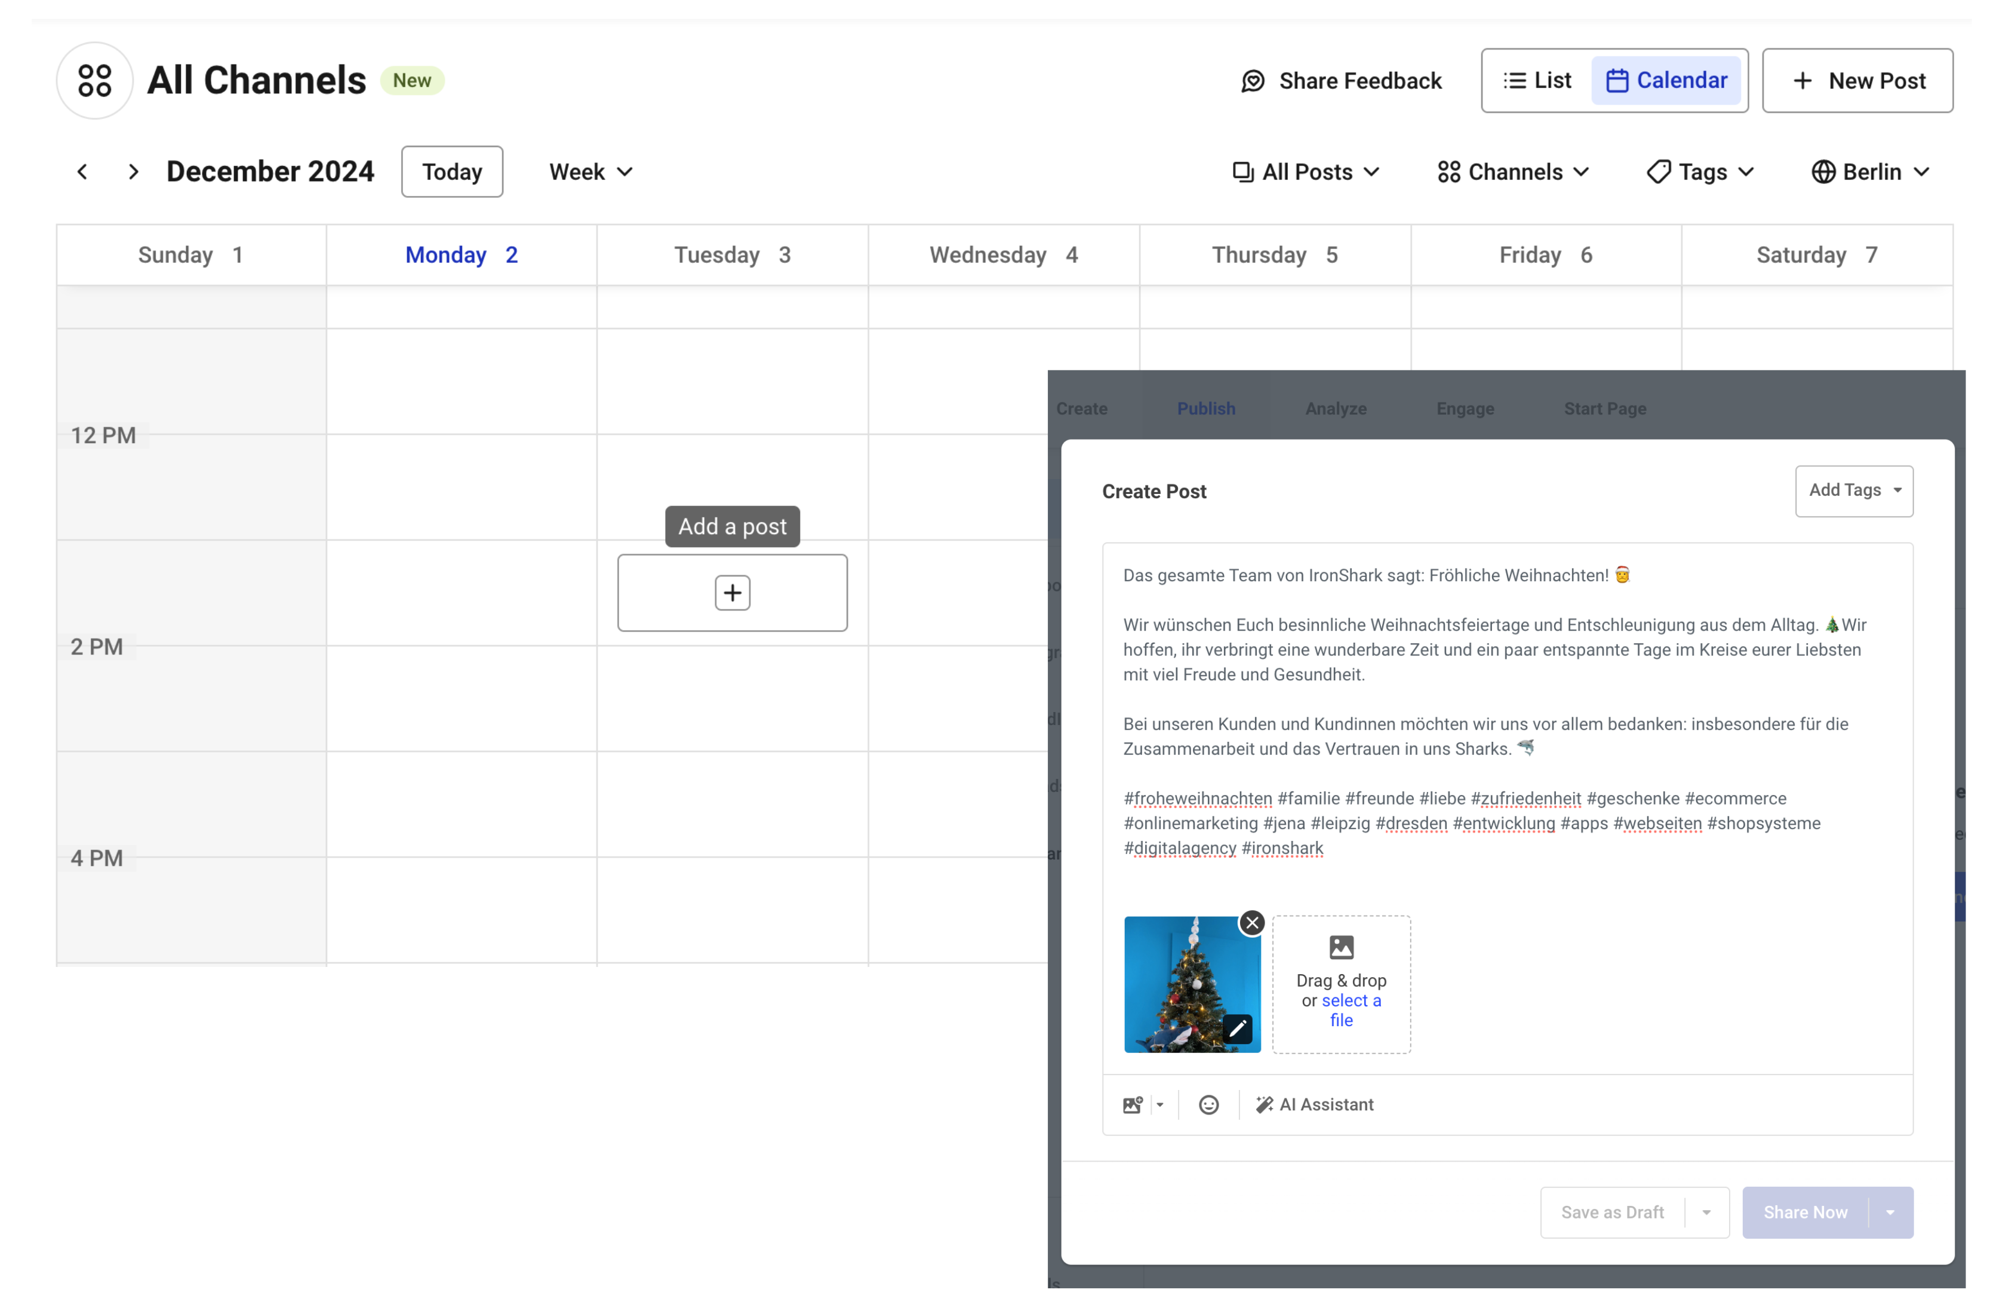Image resolution: width=2015 pixels, height=1314 pixels.
Task: Select the Publish tab
Action: pos(1205,409)
